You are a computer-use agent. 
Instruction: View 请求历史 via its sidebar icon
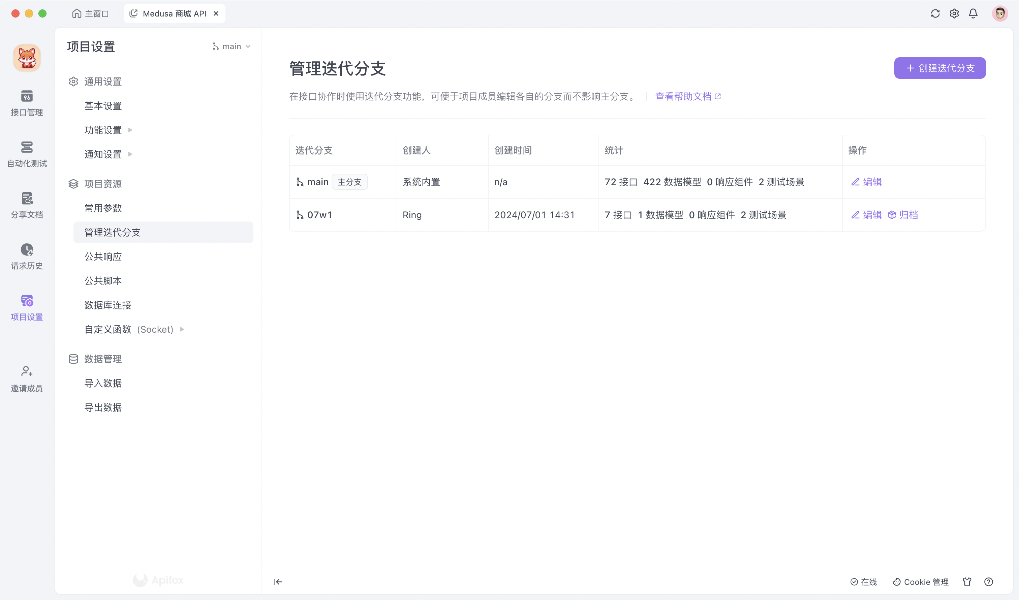click(26, 256)
